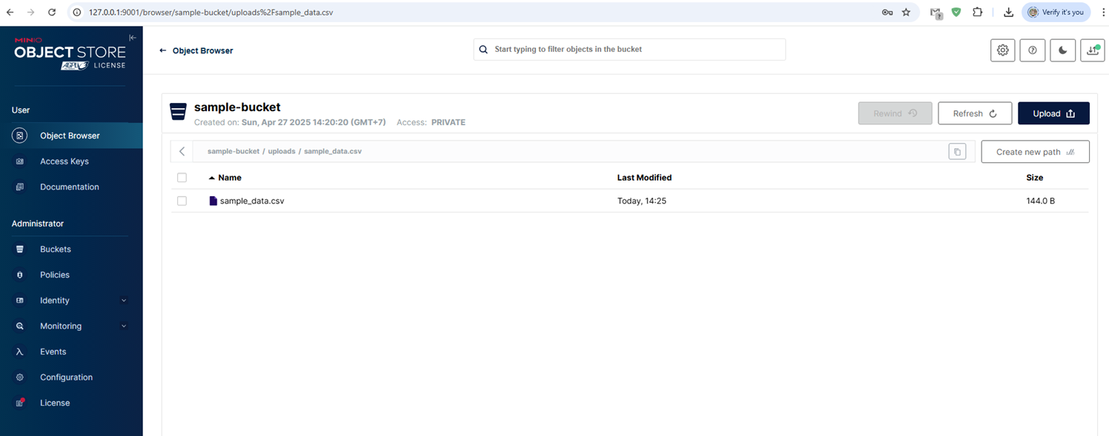Click the back chevron in the path bar
Viewport: 1109px width, 436px height.
[182, 152]
